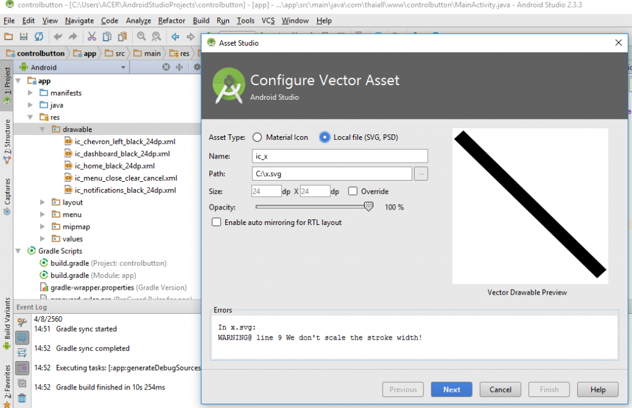
Task: Toggle the Event Log soft-wrap icon
Action: [22, 353]
